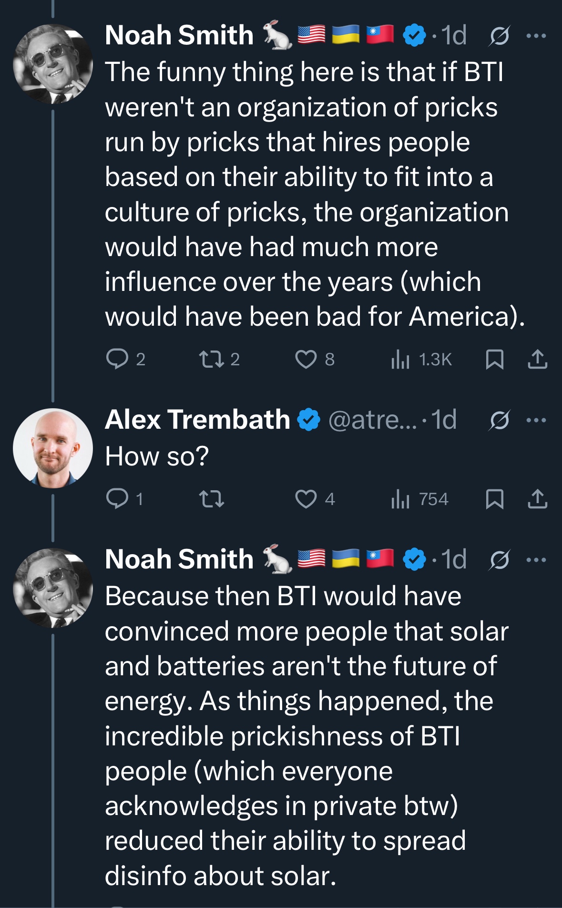Tap Noah Smith's avatar on the first tweet
The width and height of the screenshot is (562, 908).
pos(52,64)
